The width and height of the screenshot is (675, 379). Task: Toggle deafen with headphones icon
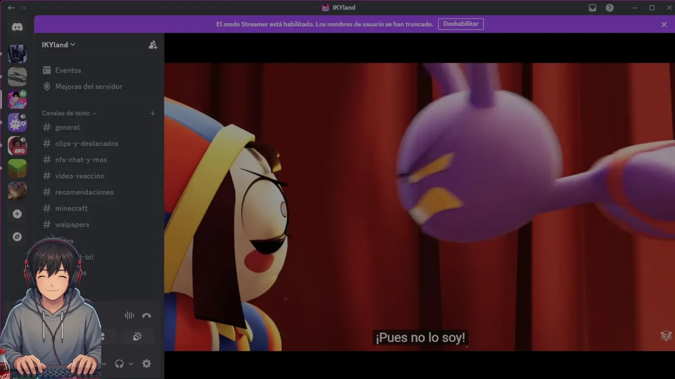(119, 364)
